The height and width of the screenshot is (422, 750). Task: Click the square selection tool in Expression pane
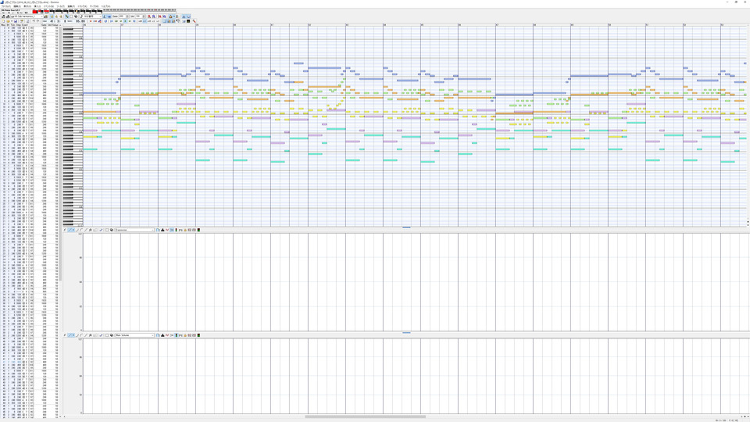pyautogui.click(x=107, y=230)
